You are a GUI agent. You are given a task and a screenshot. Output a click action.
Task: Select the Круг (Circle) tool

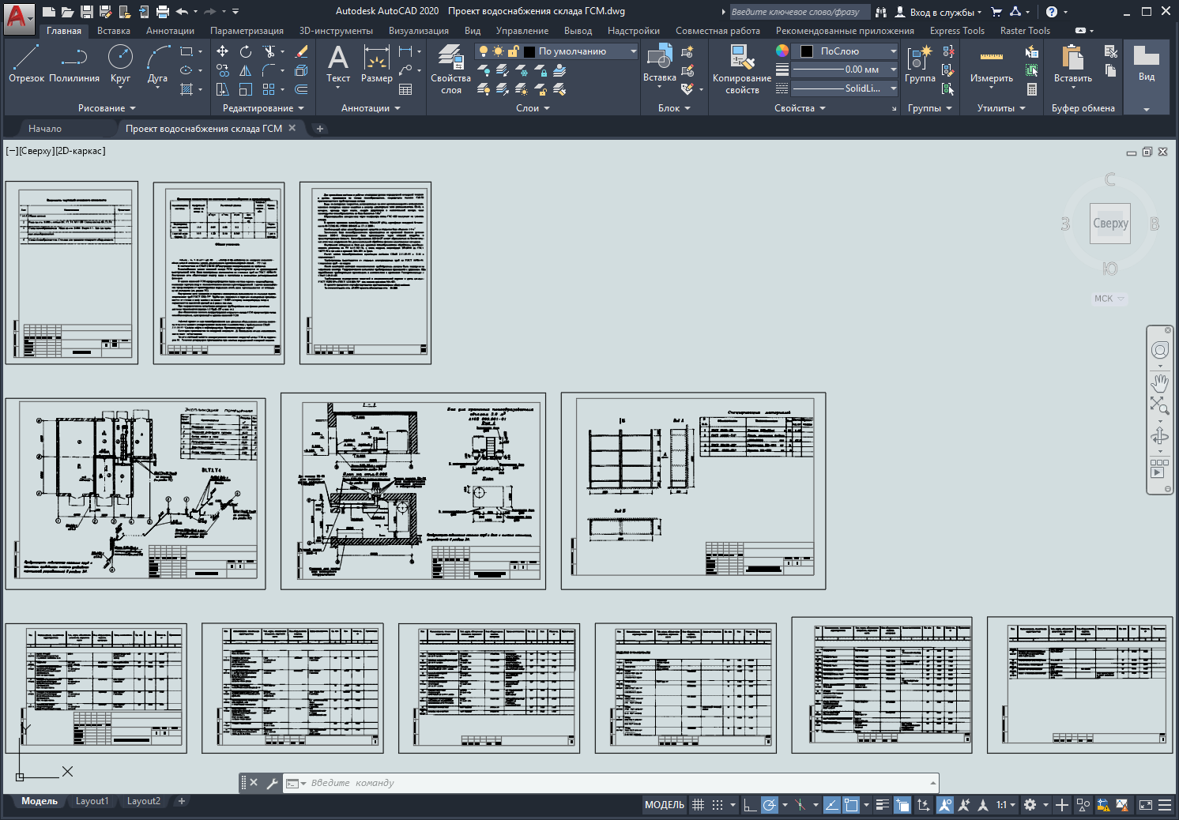point(120,63)
